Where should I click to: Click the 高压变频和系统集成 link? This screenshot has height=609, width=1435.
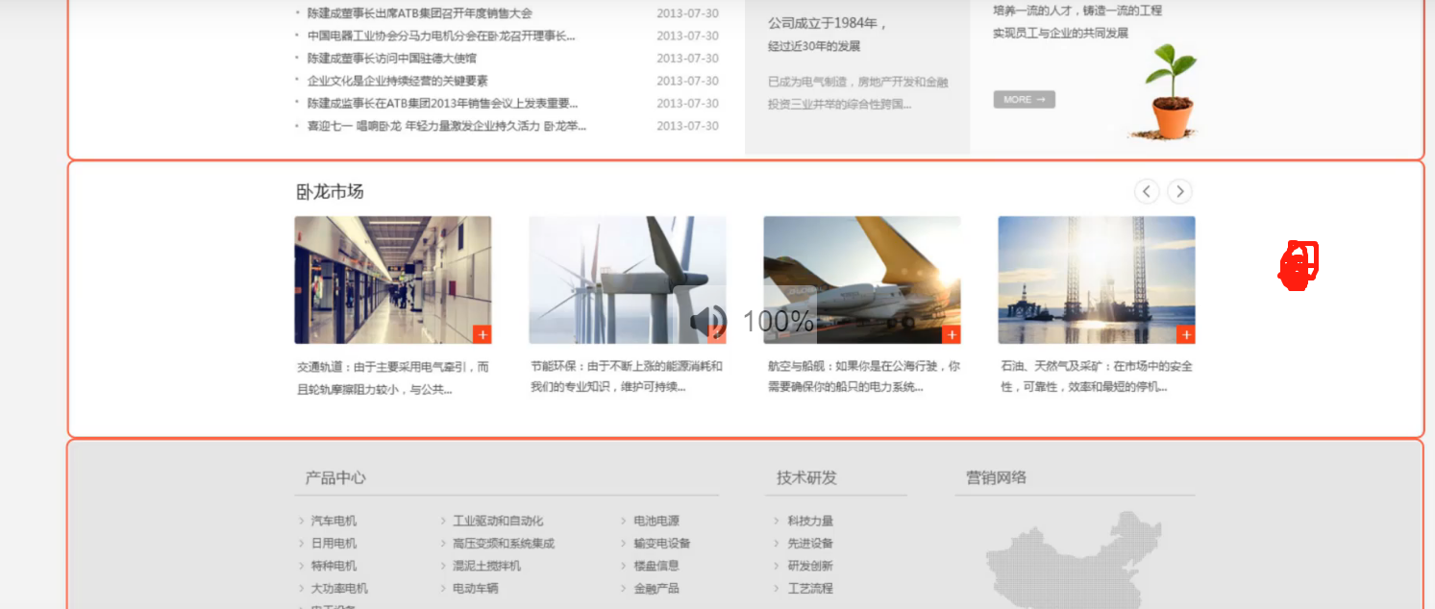click(x=504, y=543)
